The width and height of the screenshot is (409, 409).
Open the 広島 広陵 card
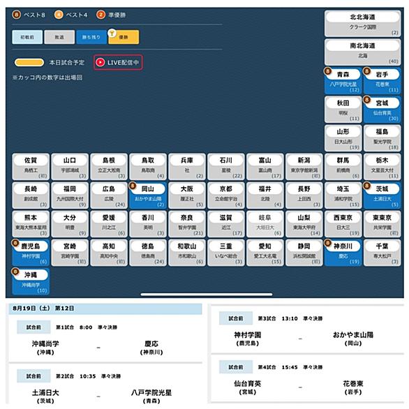(x=109, y=195)
